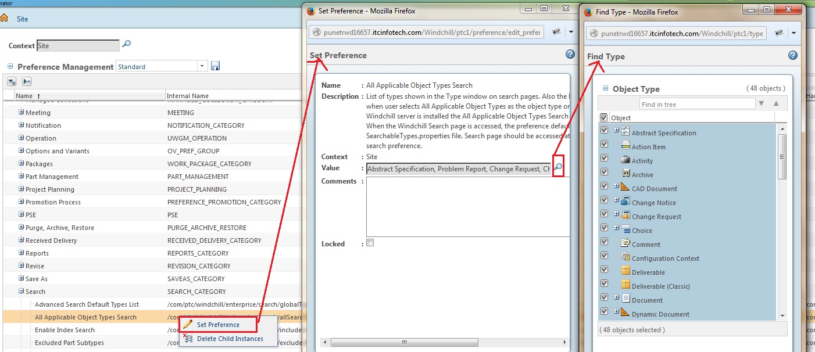Click the Document type icon in the tree

[x=625, y=299]
